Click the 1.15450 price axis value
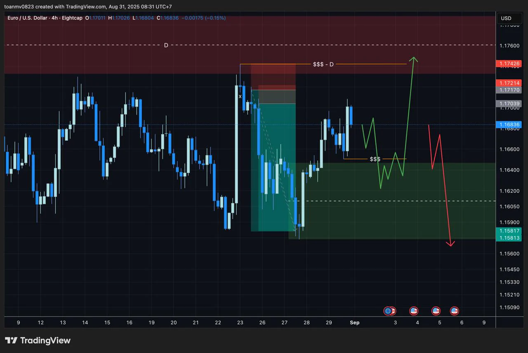 pyautogui.click(x=509, y=269)
